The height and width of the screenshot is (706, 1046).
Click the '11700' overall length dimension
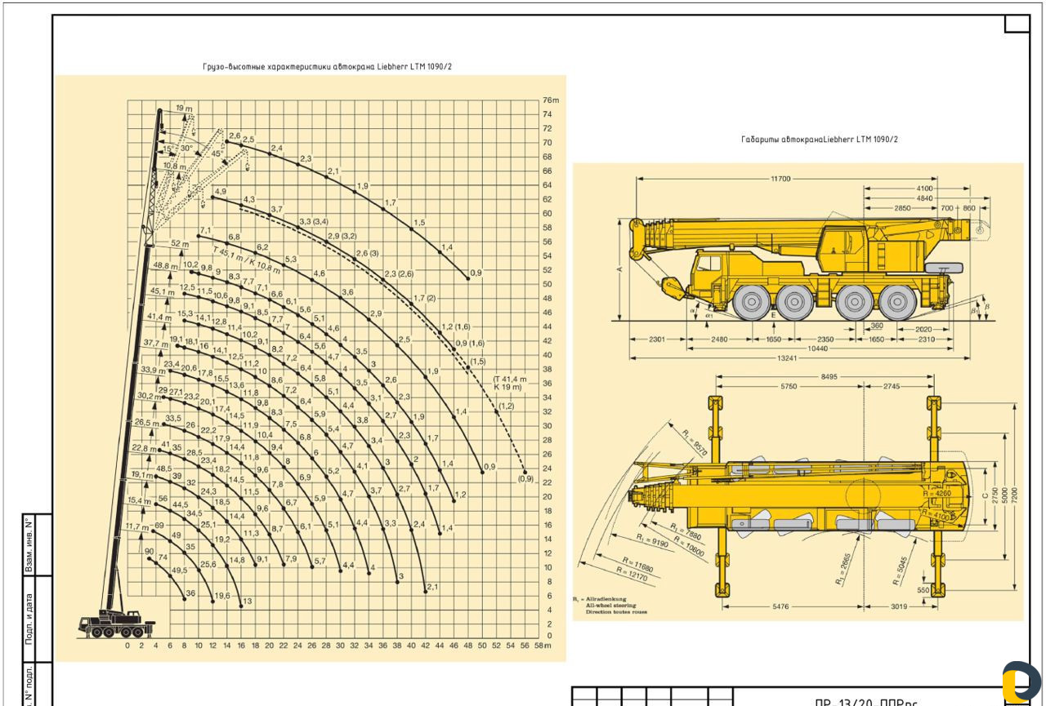pos(780,179)
